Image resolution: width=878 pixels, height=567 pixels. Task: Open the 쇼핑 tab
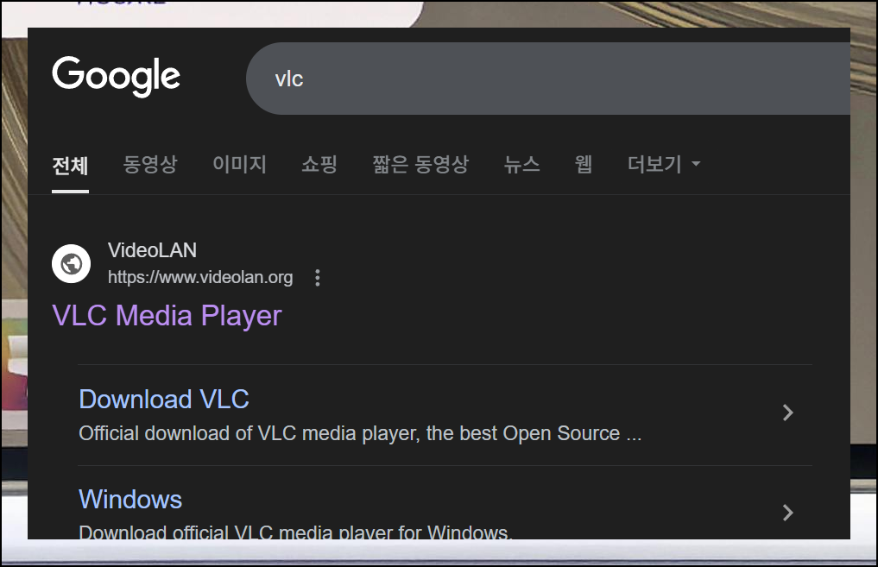pyautogui.click(x=319, y=164)
